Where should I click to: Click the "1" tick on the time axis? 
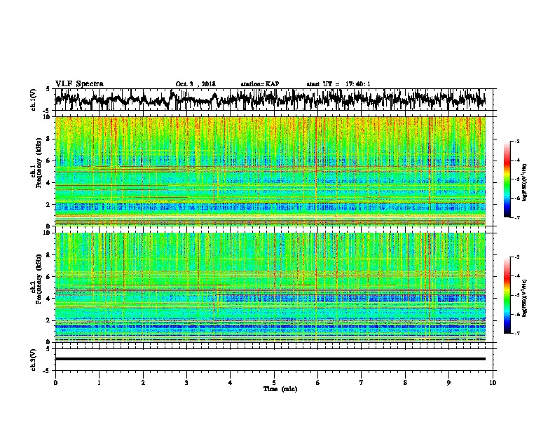(x=99, y=383)
